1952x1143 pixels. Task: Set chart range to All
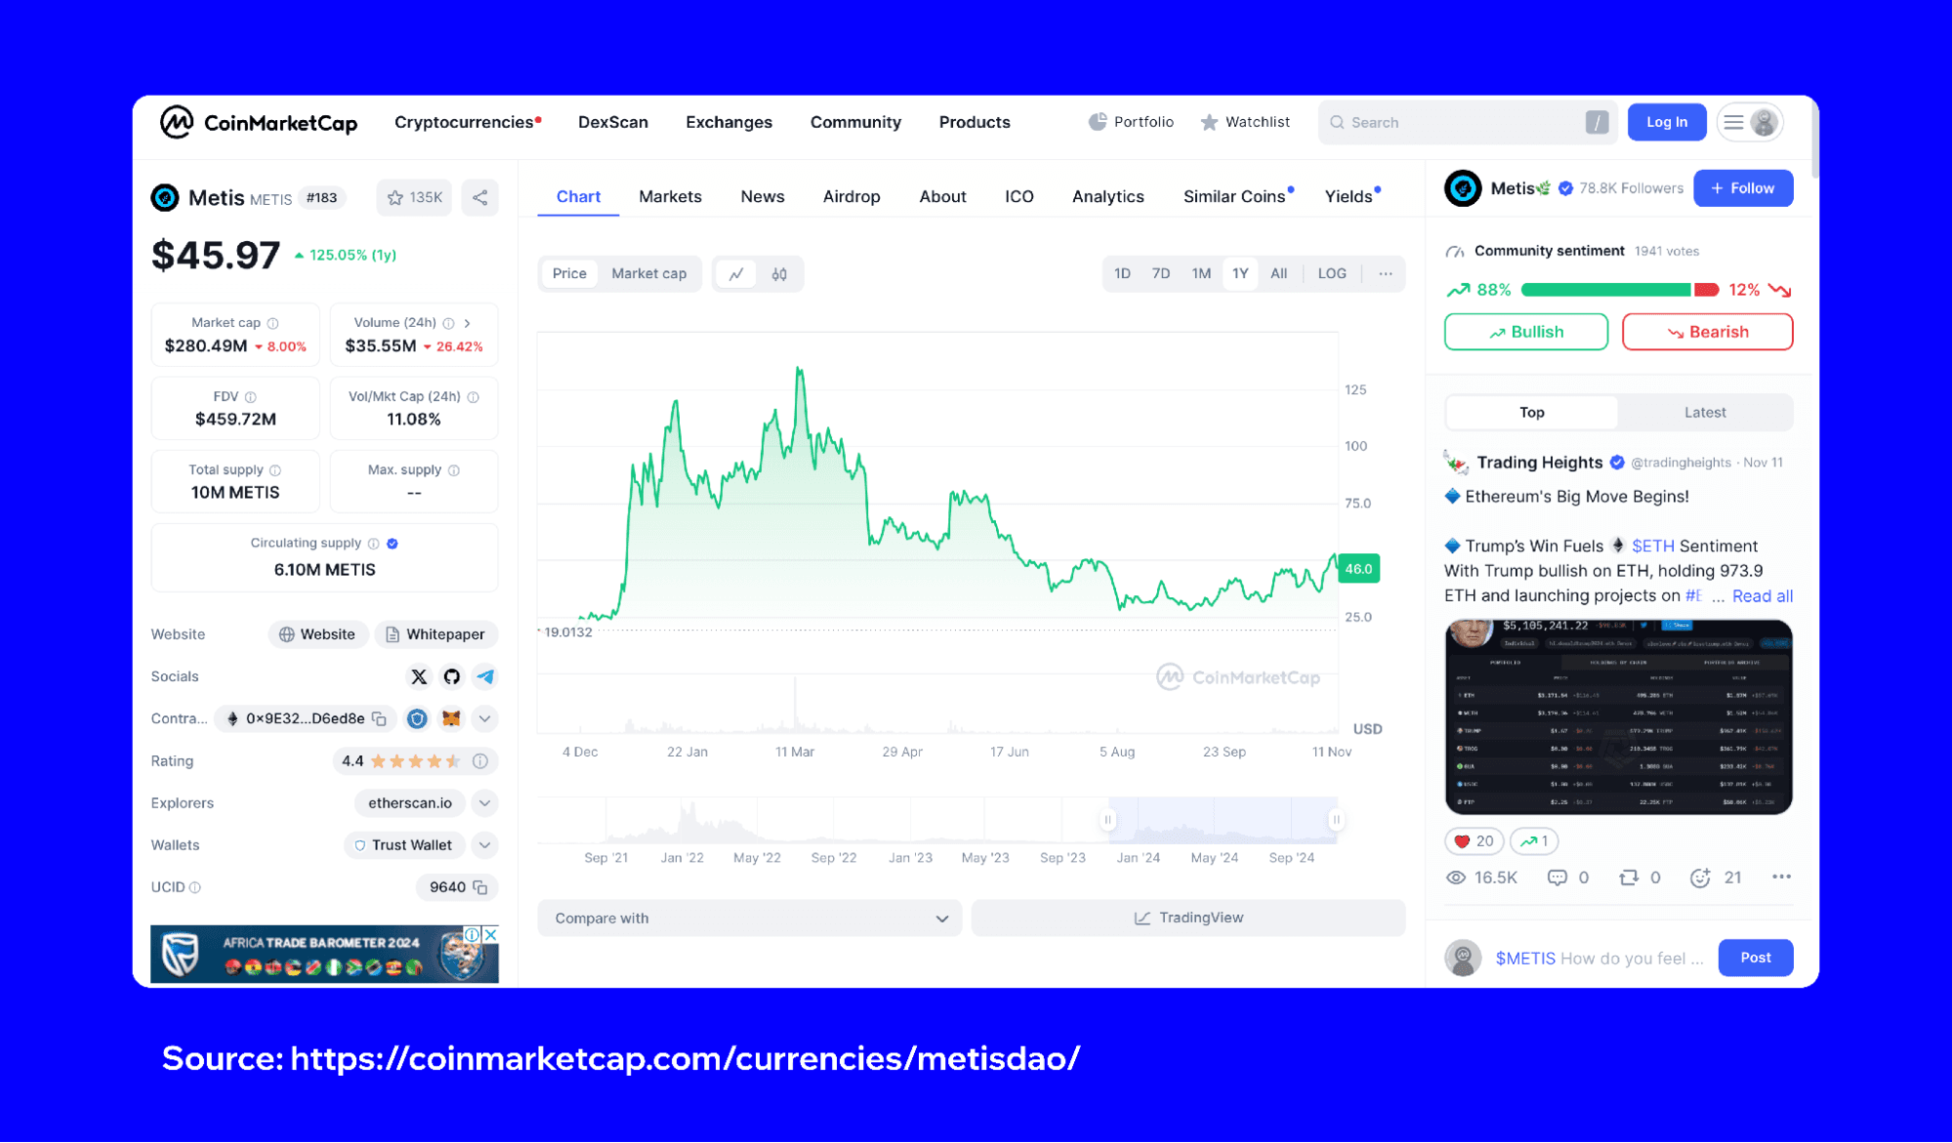tap(1279, 274)
